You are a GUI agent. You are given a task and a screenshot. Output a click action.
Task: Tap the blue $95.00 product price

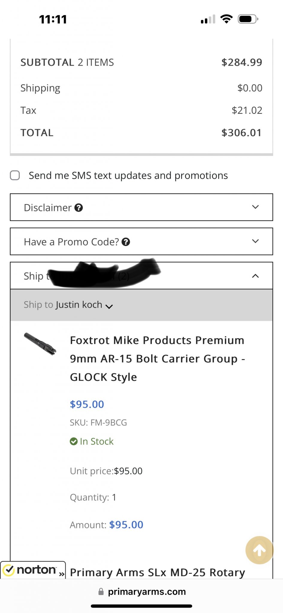(x=87, y=404)
